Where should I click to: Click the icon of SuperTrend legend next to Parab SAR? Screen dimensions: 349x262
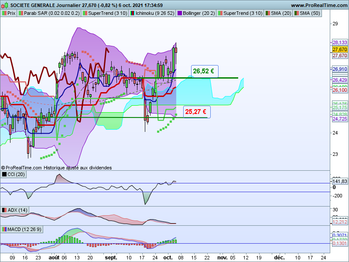point(85,13)
